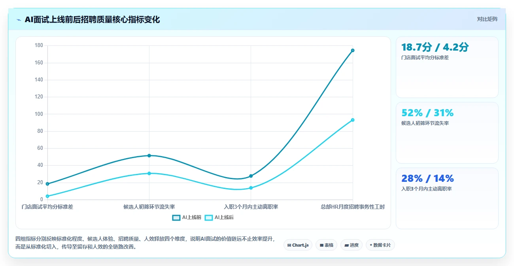
Task: Click the y-axis value 180
Action: tap(39, 45)
